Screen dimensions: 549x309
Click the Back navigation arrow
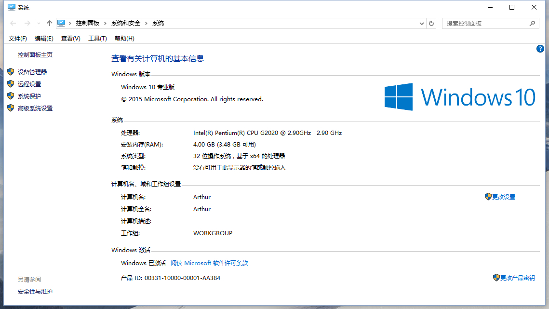point(13,23)
